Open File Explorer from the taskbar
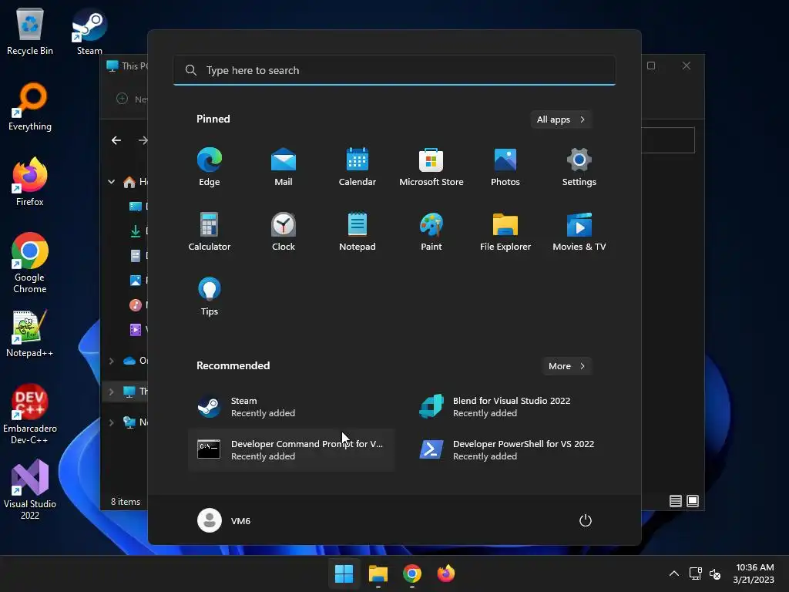 coord(378,573)
